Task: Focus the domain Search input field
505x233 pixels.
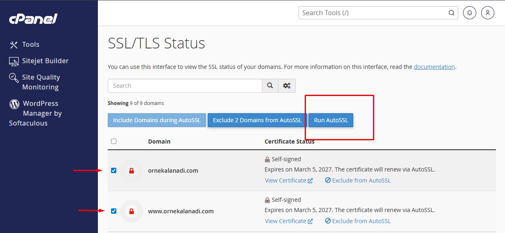Action: pos(185,86)
